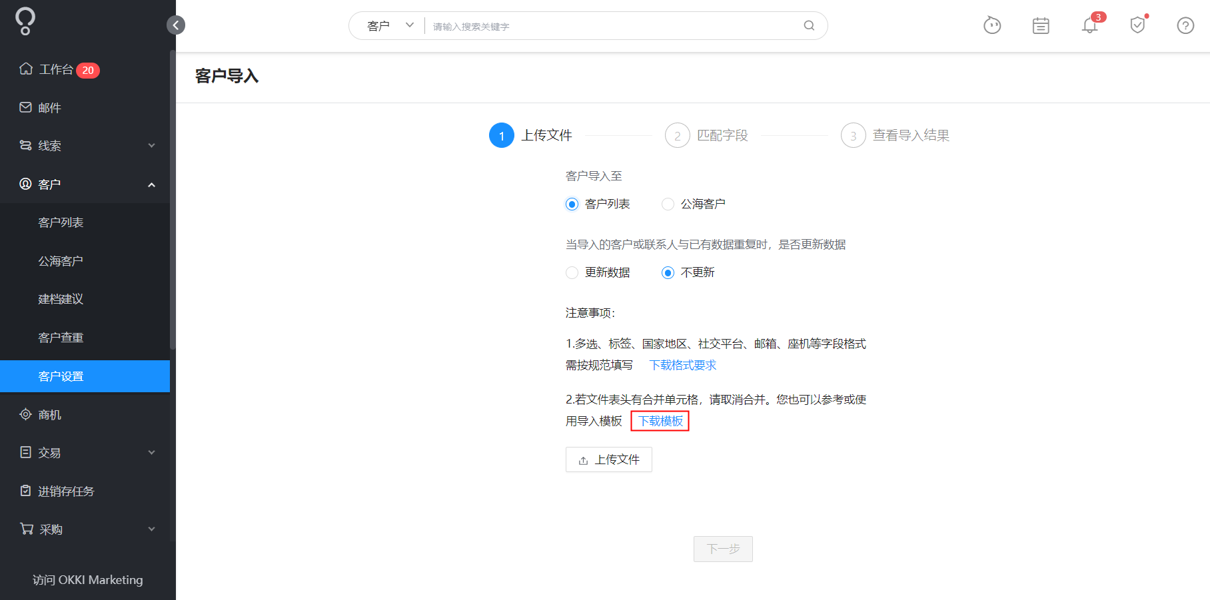Open the shield check icon

pos(1137,25)
